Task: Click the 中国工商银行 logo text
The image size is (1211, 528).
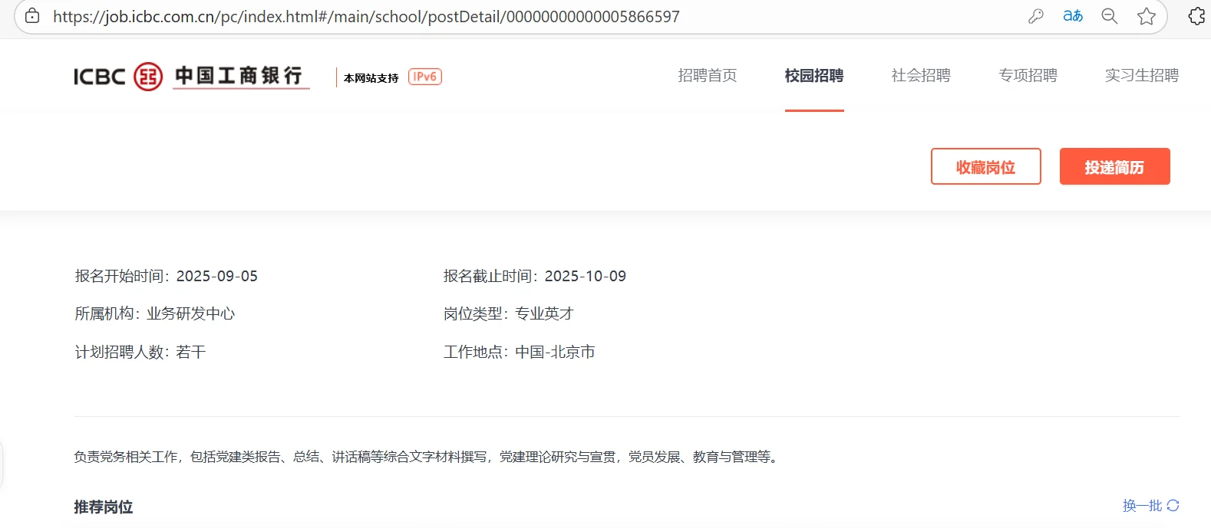Action: point(240,76)
